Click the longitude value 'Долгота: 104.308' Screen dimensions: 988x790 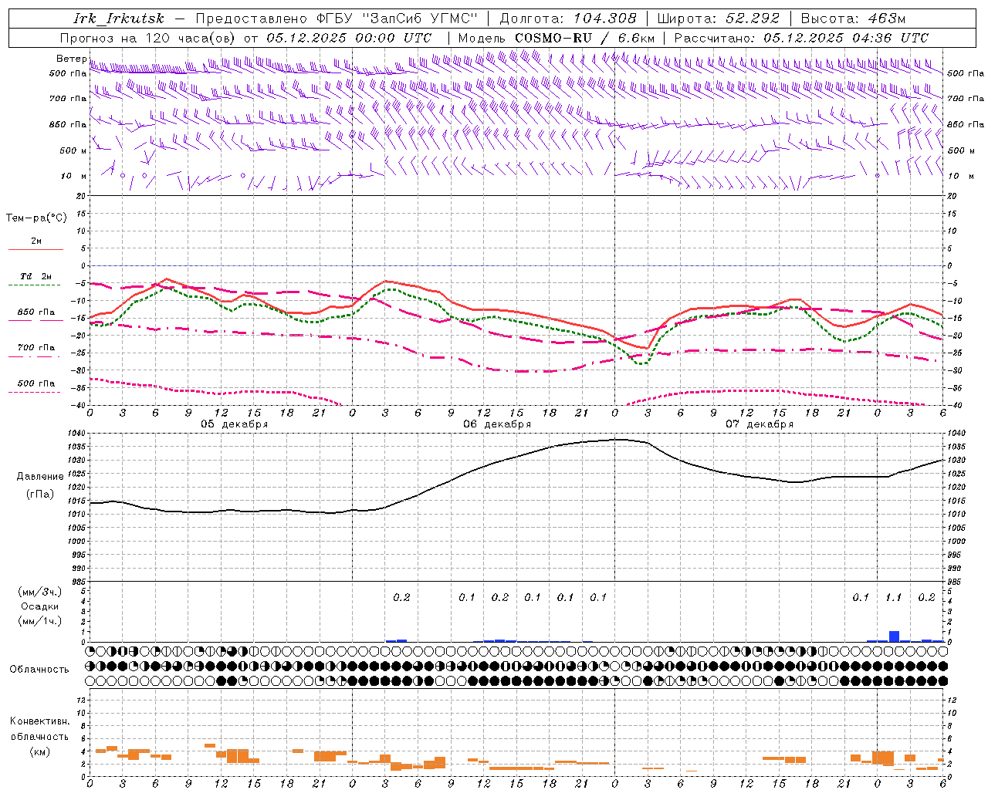click(x=568, y=19)
